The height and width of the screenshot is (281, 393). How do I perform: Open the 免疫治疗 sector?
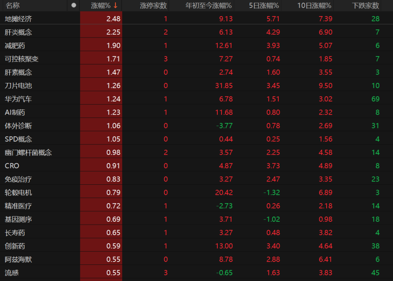[x=196, y=179]
